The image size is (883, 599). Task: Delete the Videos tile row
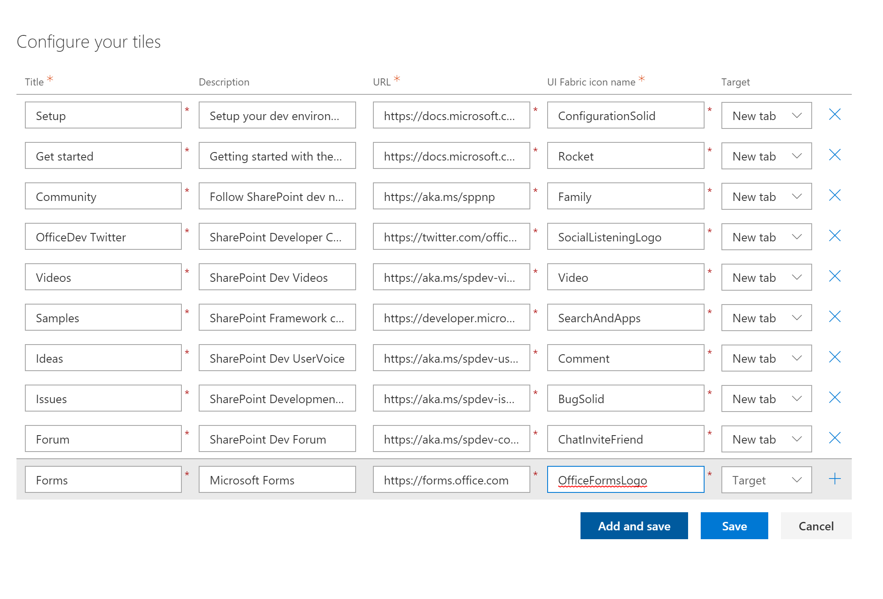point(834,276)
